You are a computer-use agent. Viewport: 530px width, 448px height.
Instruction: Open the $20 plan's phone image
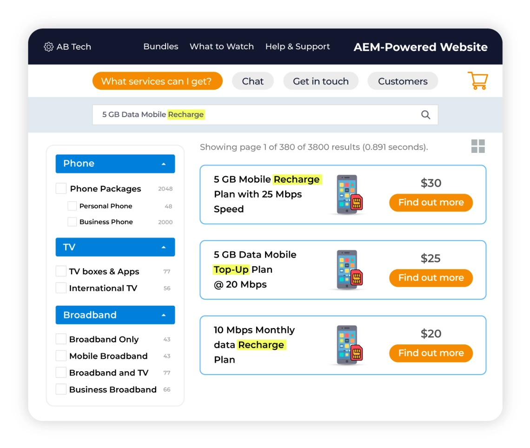point(350,345)
